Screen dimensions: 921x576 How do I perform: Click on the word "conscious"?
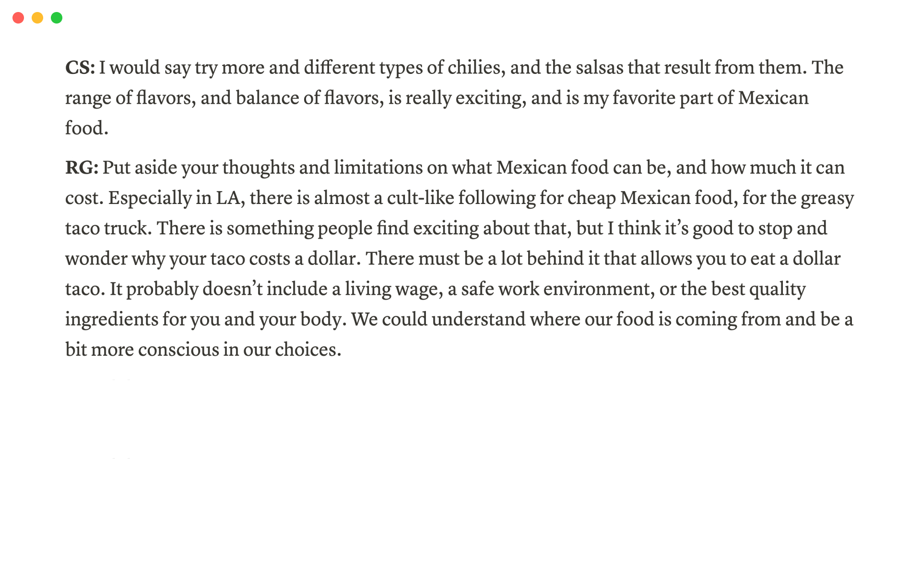178,349
